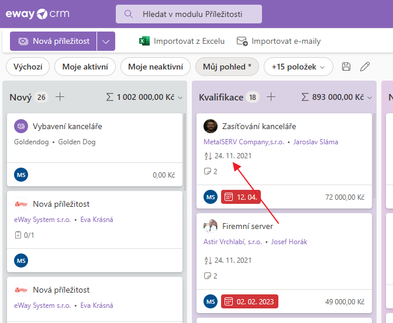Click the 0/1 tasks checklist icon

coord(18,235)
